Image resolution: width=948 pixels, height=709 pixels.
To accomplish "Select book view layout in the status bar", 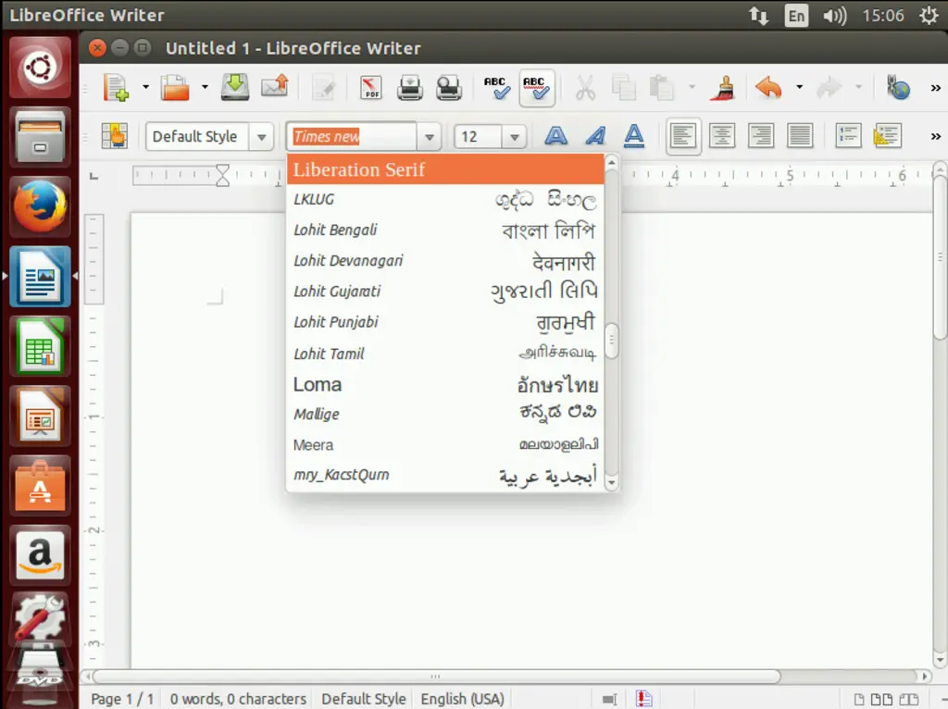I will [x=909, y=700].
